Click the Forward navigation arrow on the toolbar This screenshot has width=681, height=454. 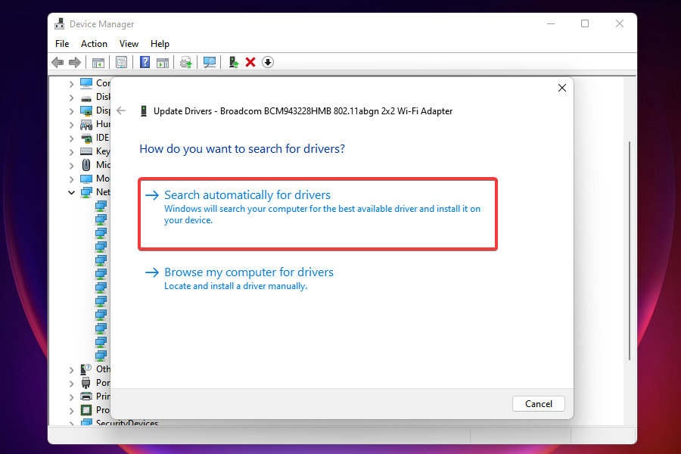click(74, 62)
